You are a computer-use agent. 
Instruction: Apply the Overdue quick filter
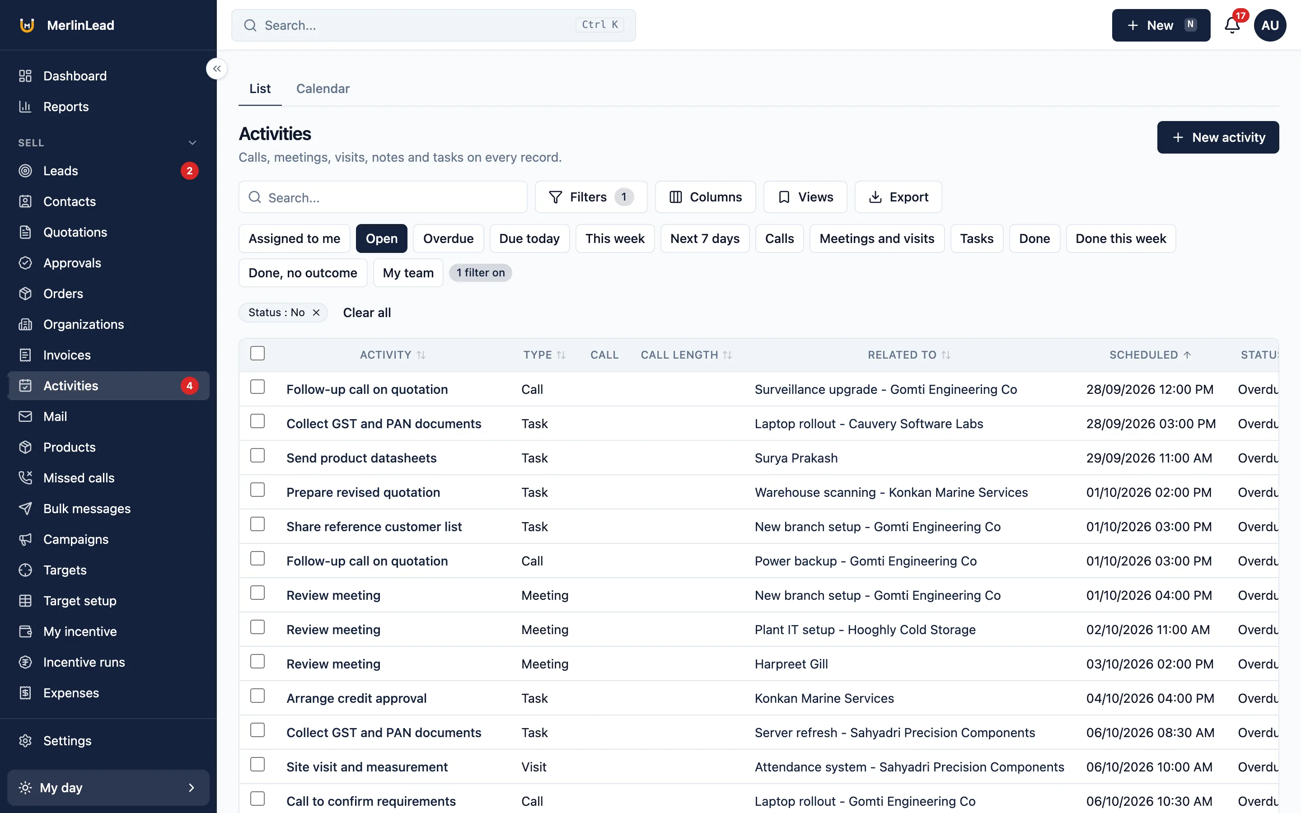449,239
